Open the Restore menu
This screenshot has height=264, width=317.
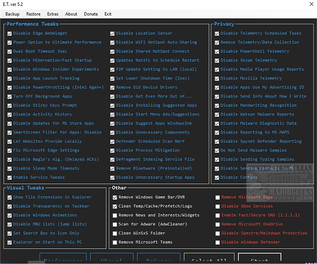[x=33, y=14]
